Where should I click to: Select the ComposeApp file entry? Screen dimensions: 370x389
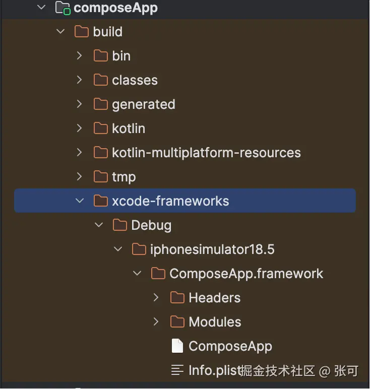click(x=230, y=346)
